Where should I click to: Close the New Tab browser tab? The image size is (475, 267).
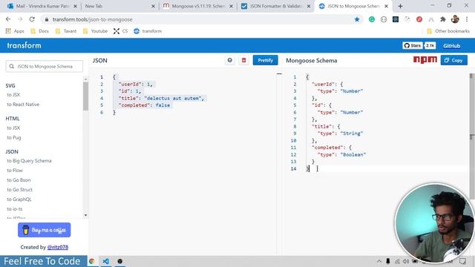153,6
